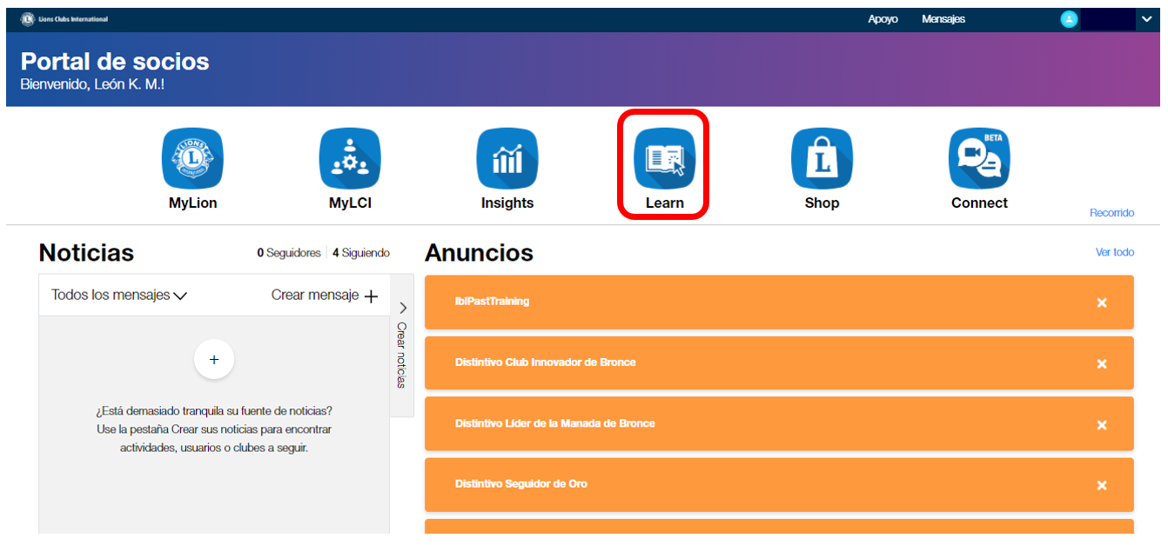Click the Recorrido link
The image size is (1168, 545).
tap(1111, 213)
